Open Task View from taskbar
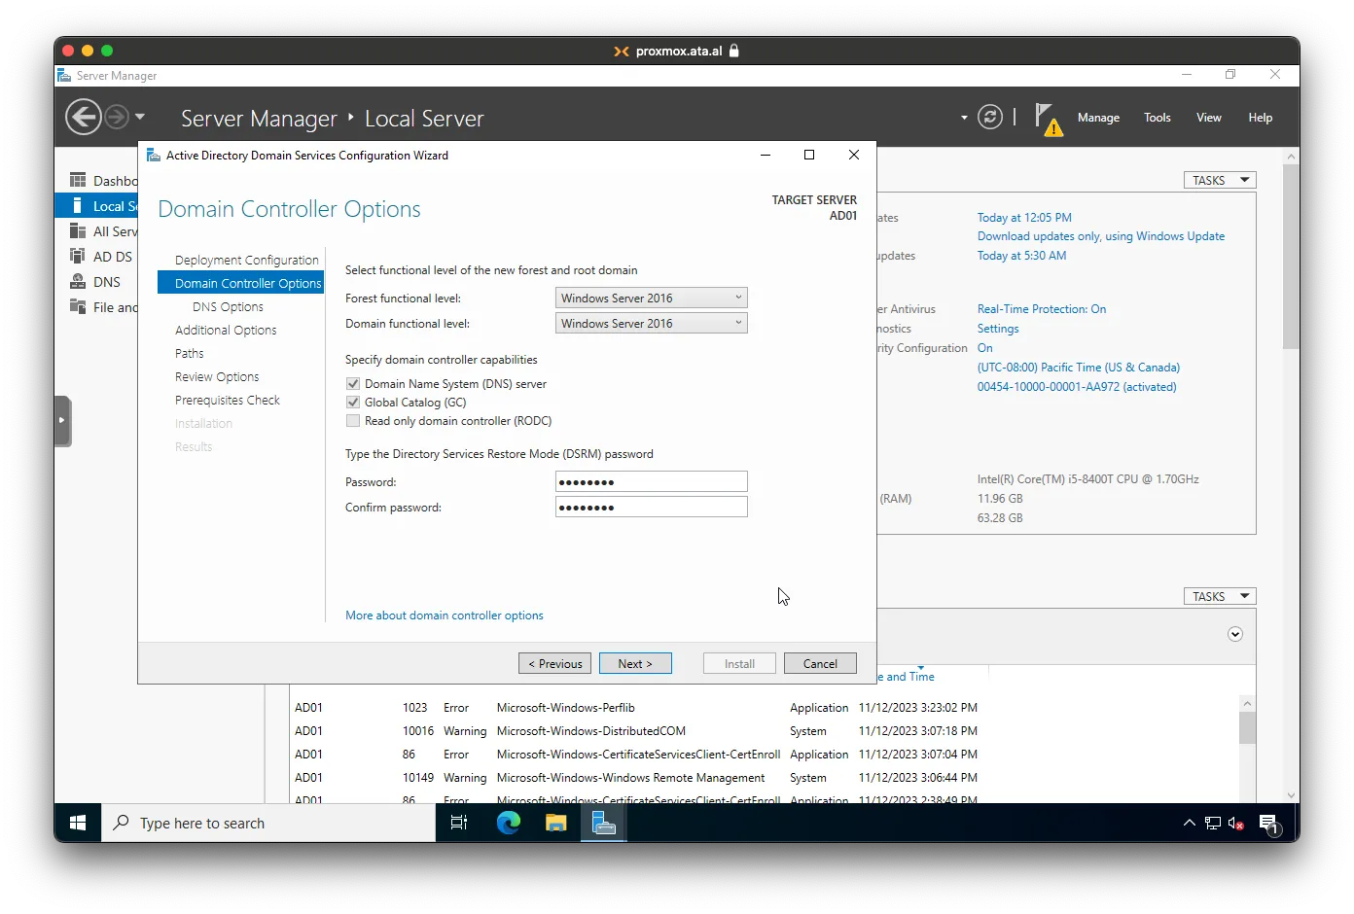The height and width of the screenshot is (914, 1354). click(459, 824)
